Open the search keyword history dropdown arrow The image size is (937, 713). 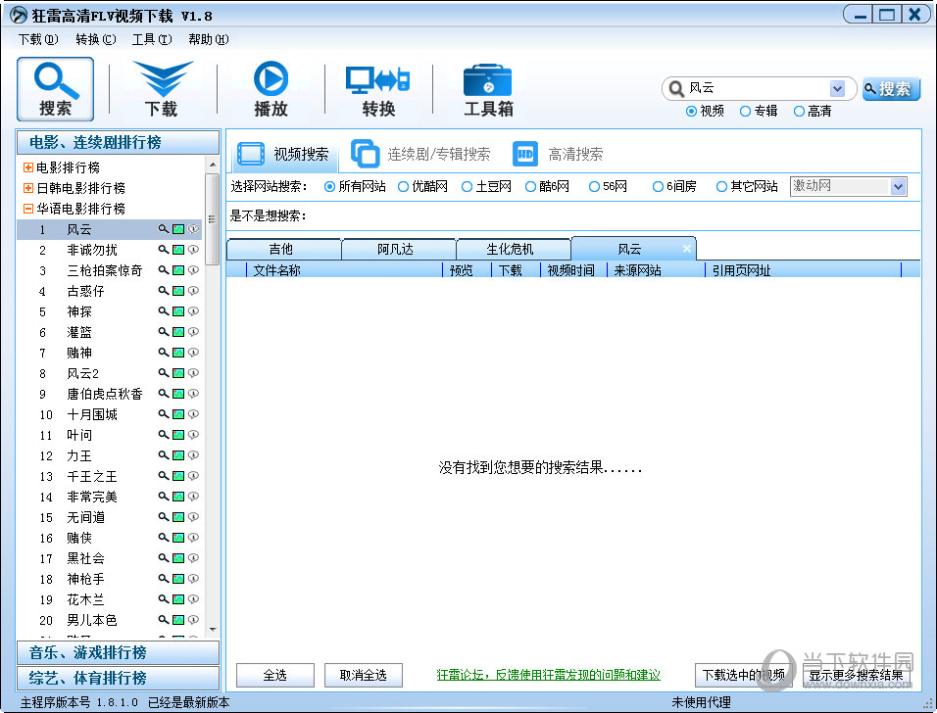coord(837,89)
